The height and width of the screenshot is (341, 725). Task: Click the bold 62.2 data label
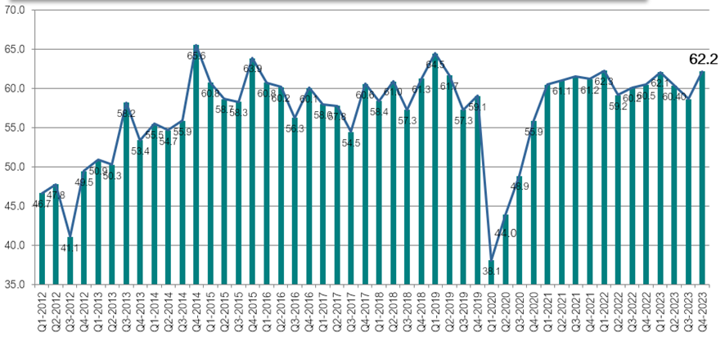click(x=703, y=59)
